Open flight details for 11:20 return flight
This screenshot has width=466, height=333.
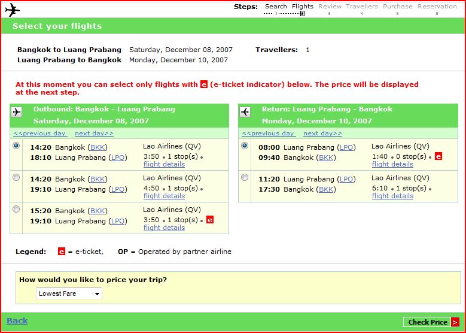tap(392, 196)
